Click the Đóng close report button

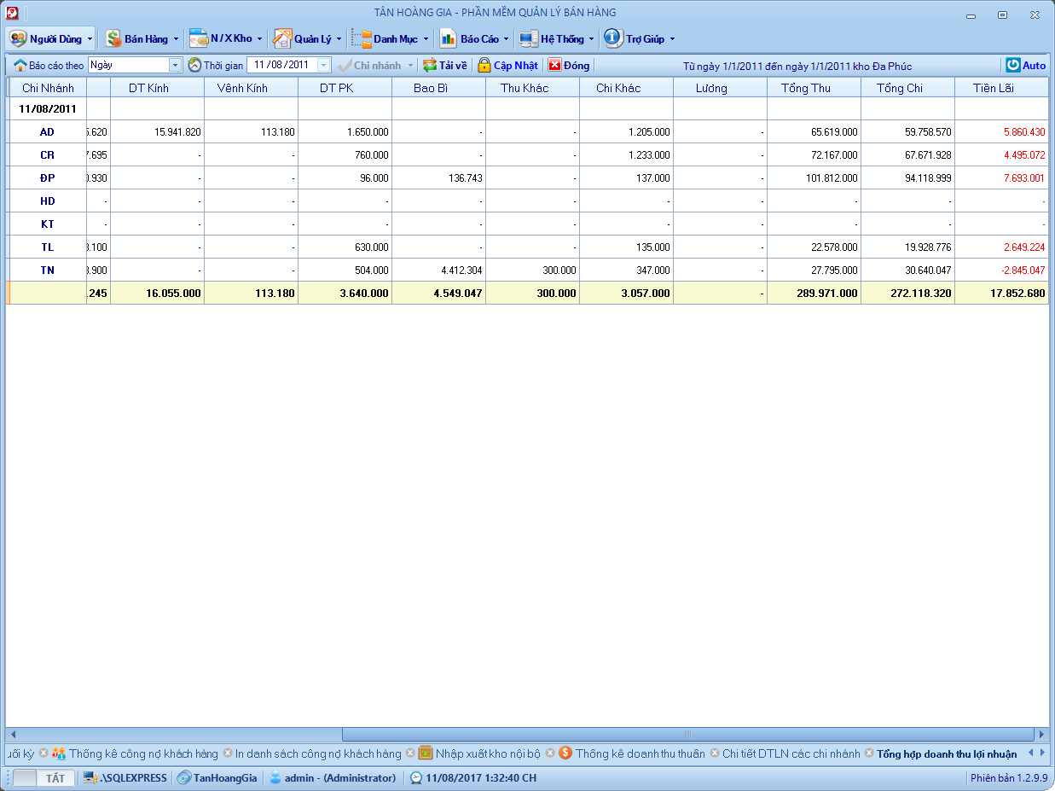[569, 65]
